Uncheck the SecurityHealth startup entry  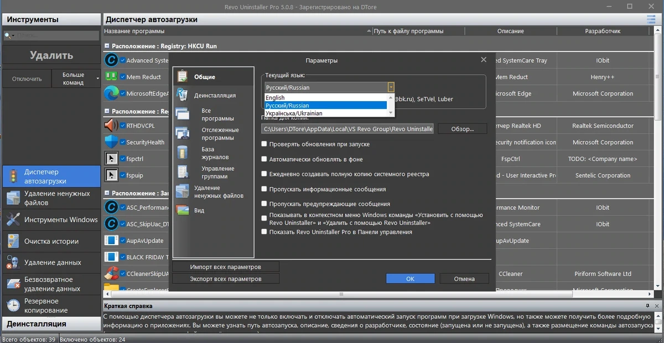tap(122, 142)
